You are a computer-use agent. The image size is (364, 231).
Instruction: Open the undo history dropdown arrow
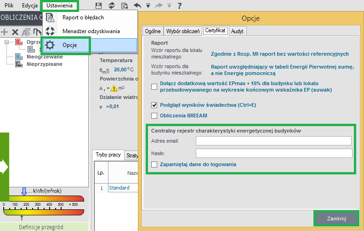(x=148, y=6)
